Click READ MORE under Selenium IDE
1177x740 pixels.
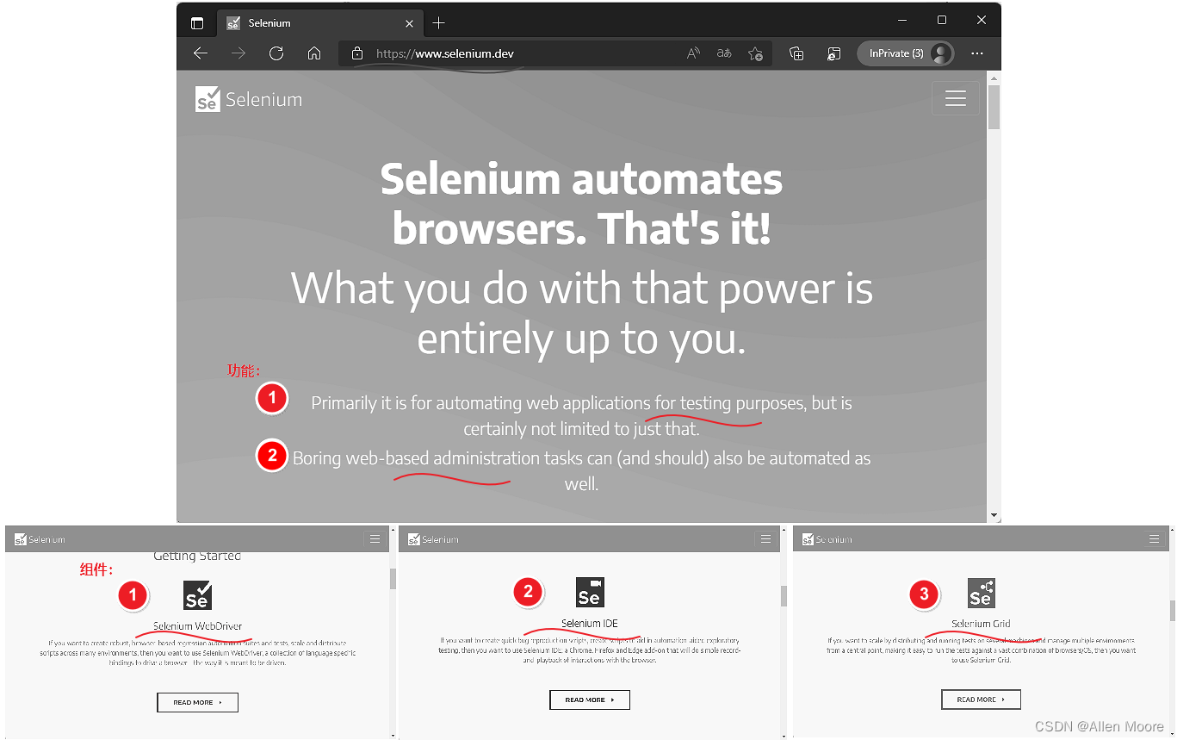(x=590, y=700)
